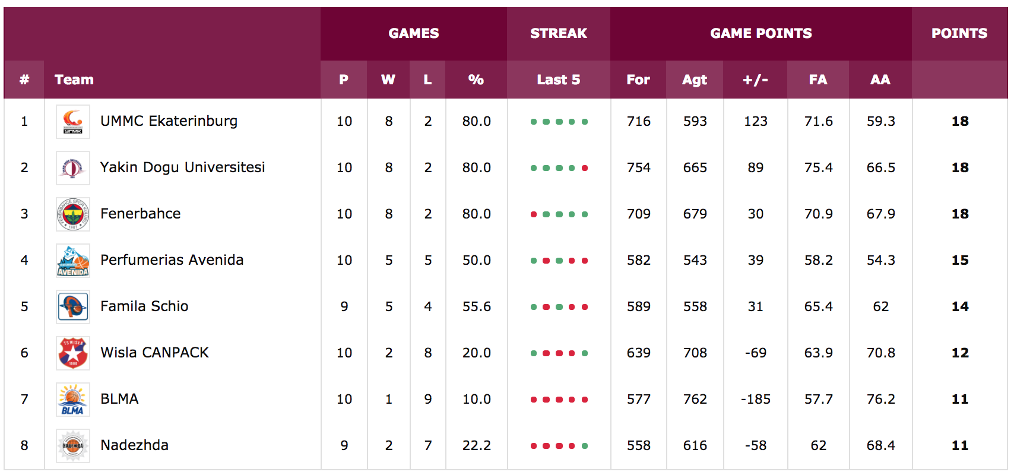Sort by the POINTS header

click(959, 33)
